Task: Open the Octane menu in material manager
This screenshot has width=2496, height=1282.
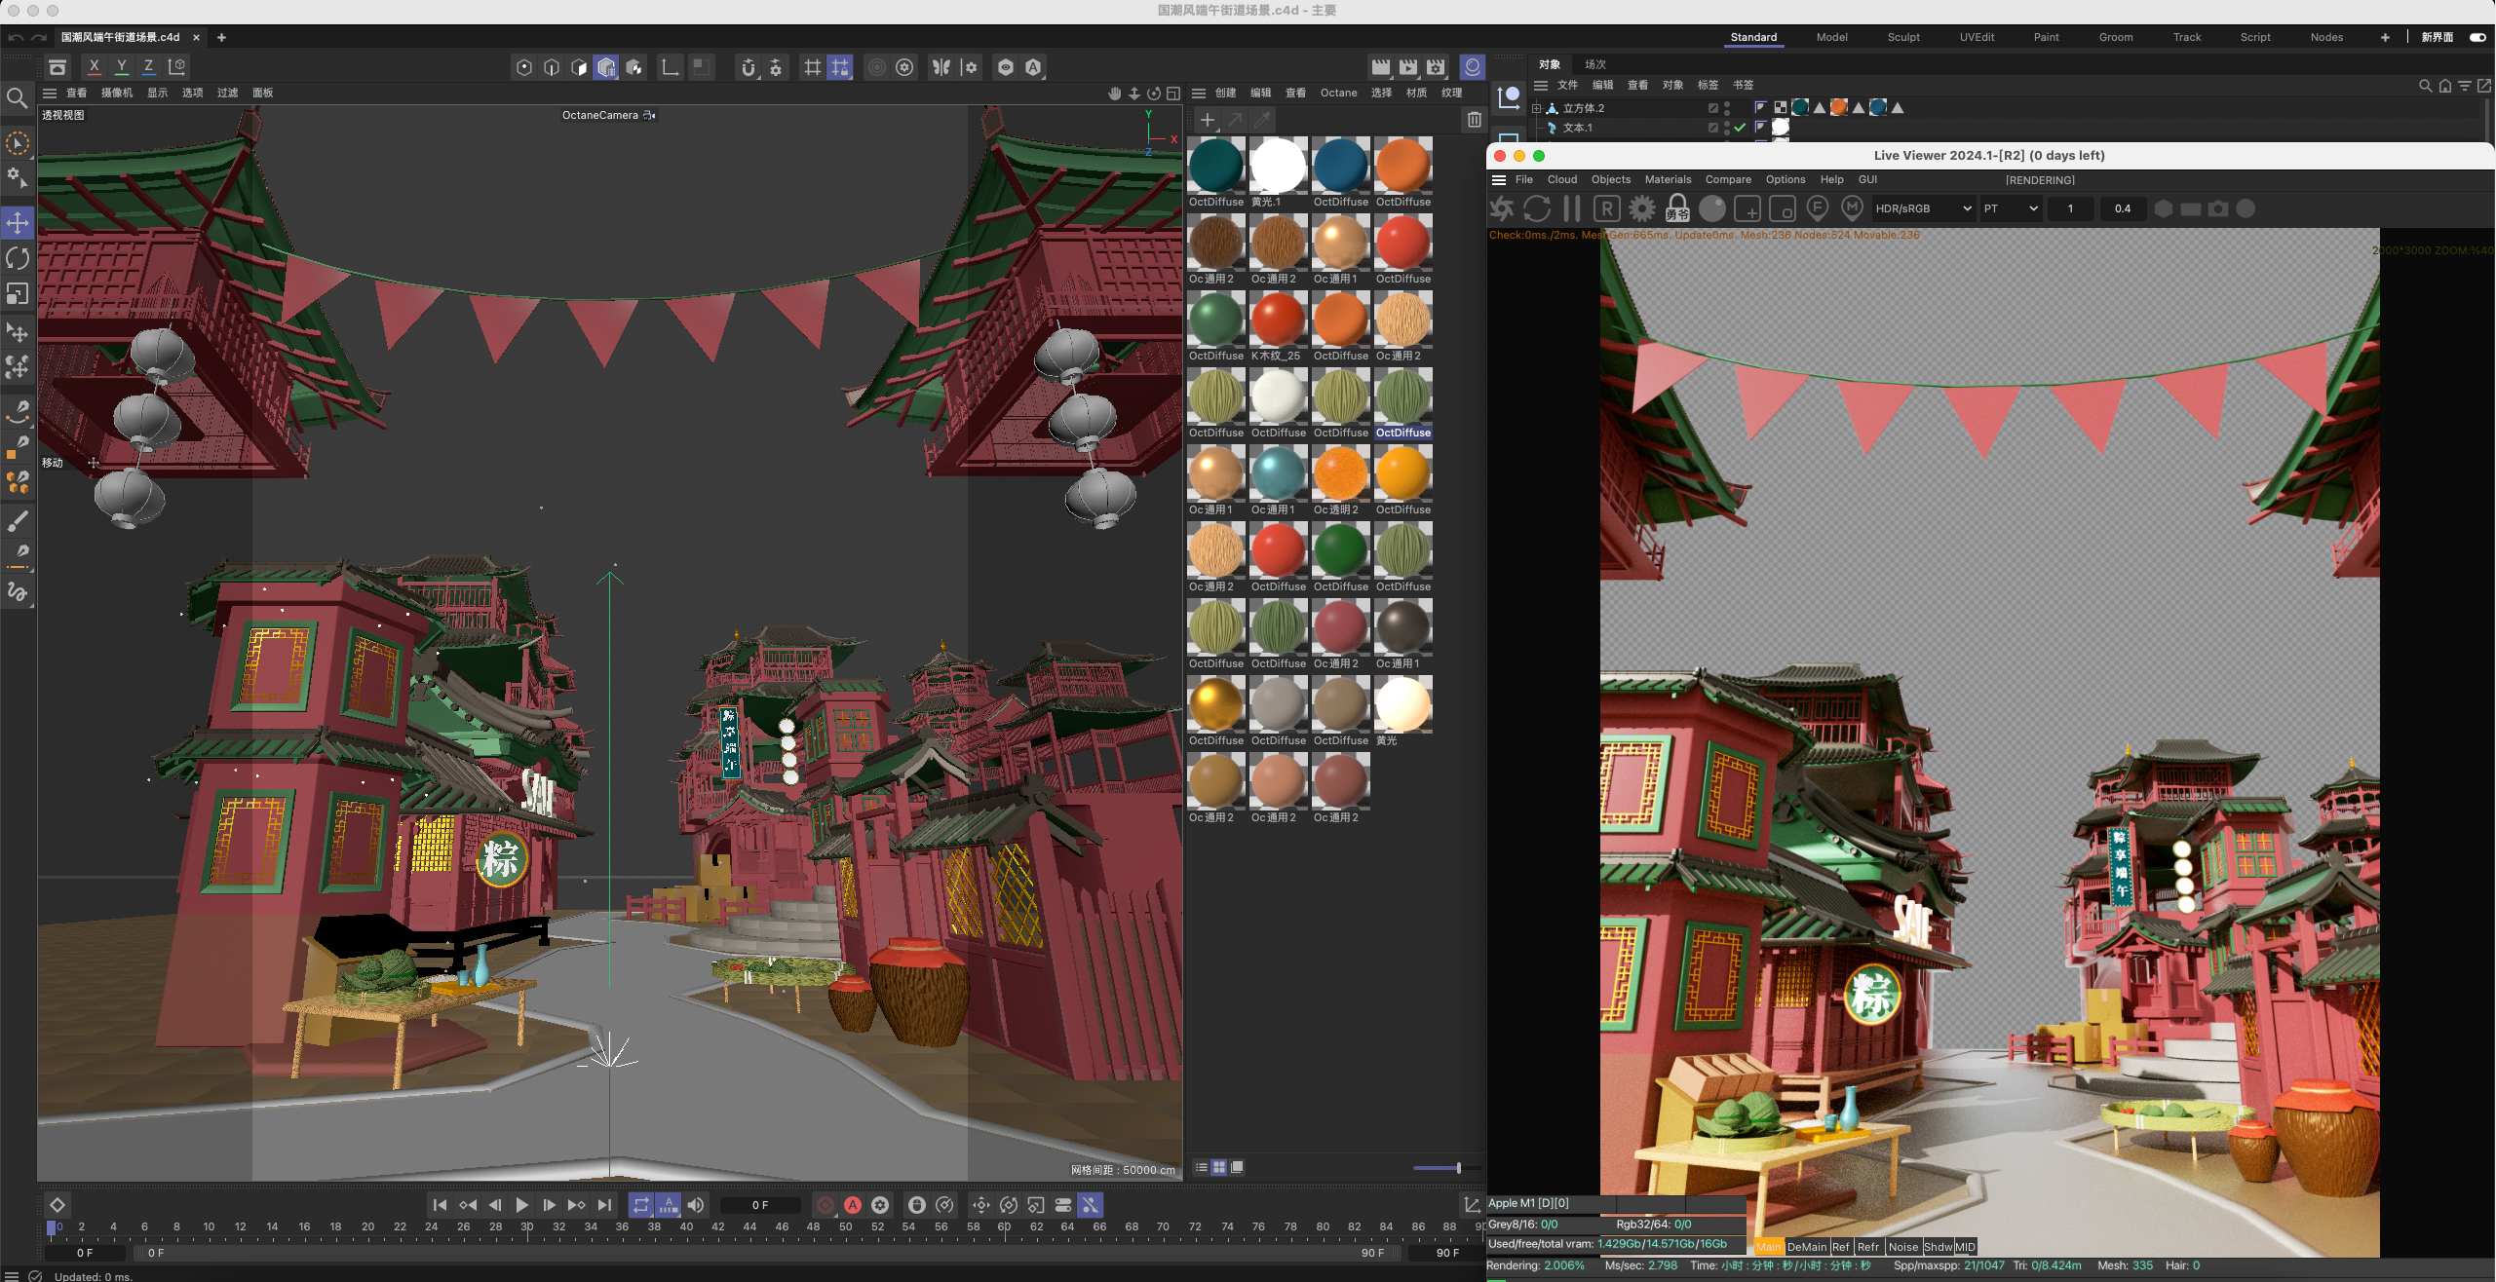Action: coord(1338,94)
